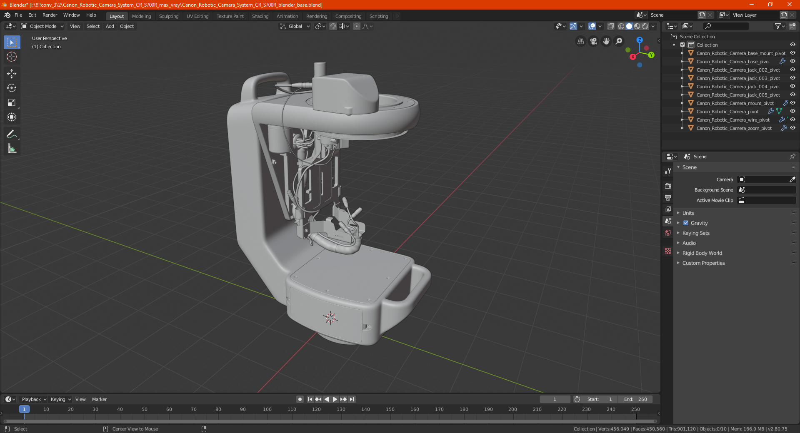Open the Keying dropdown in the timeline
Image resolution: width=800 pixels, height=433 pixels.
(60, 399)
